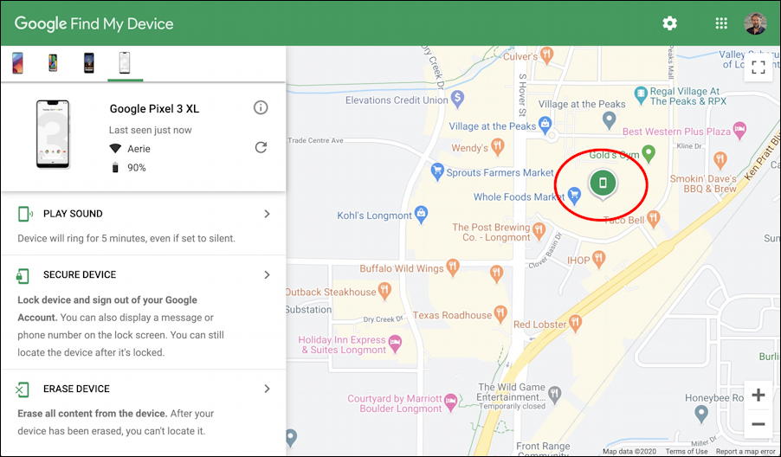Viewport: 781px width, 457px height.
Task: Click the IHOP restaurant pin
Action: [x=598, y=259]
